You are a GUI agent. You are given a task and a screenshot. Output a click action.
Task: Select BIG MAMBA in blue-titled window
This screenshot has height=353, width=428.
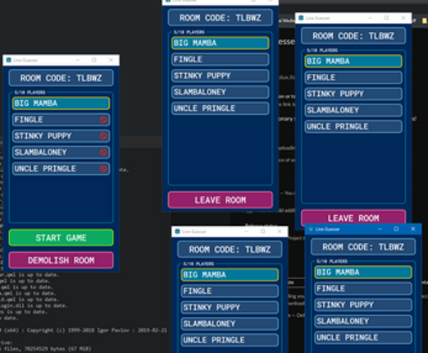click(363, 273)
